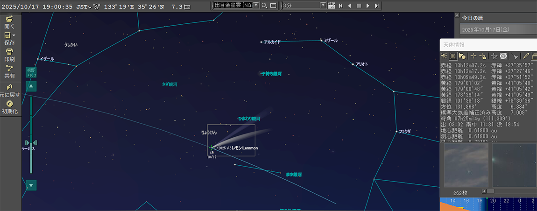The image size is (537, 211).
Task: Toggle the highlighted target-mark icon in 天体情報
Action: (453, 56)
